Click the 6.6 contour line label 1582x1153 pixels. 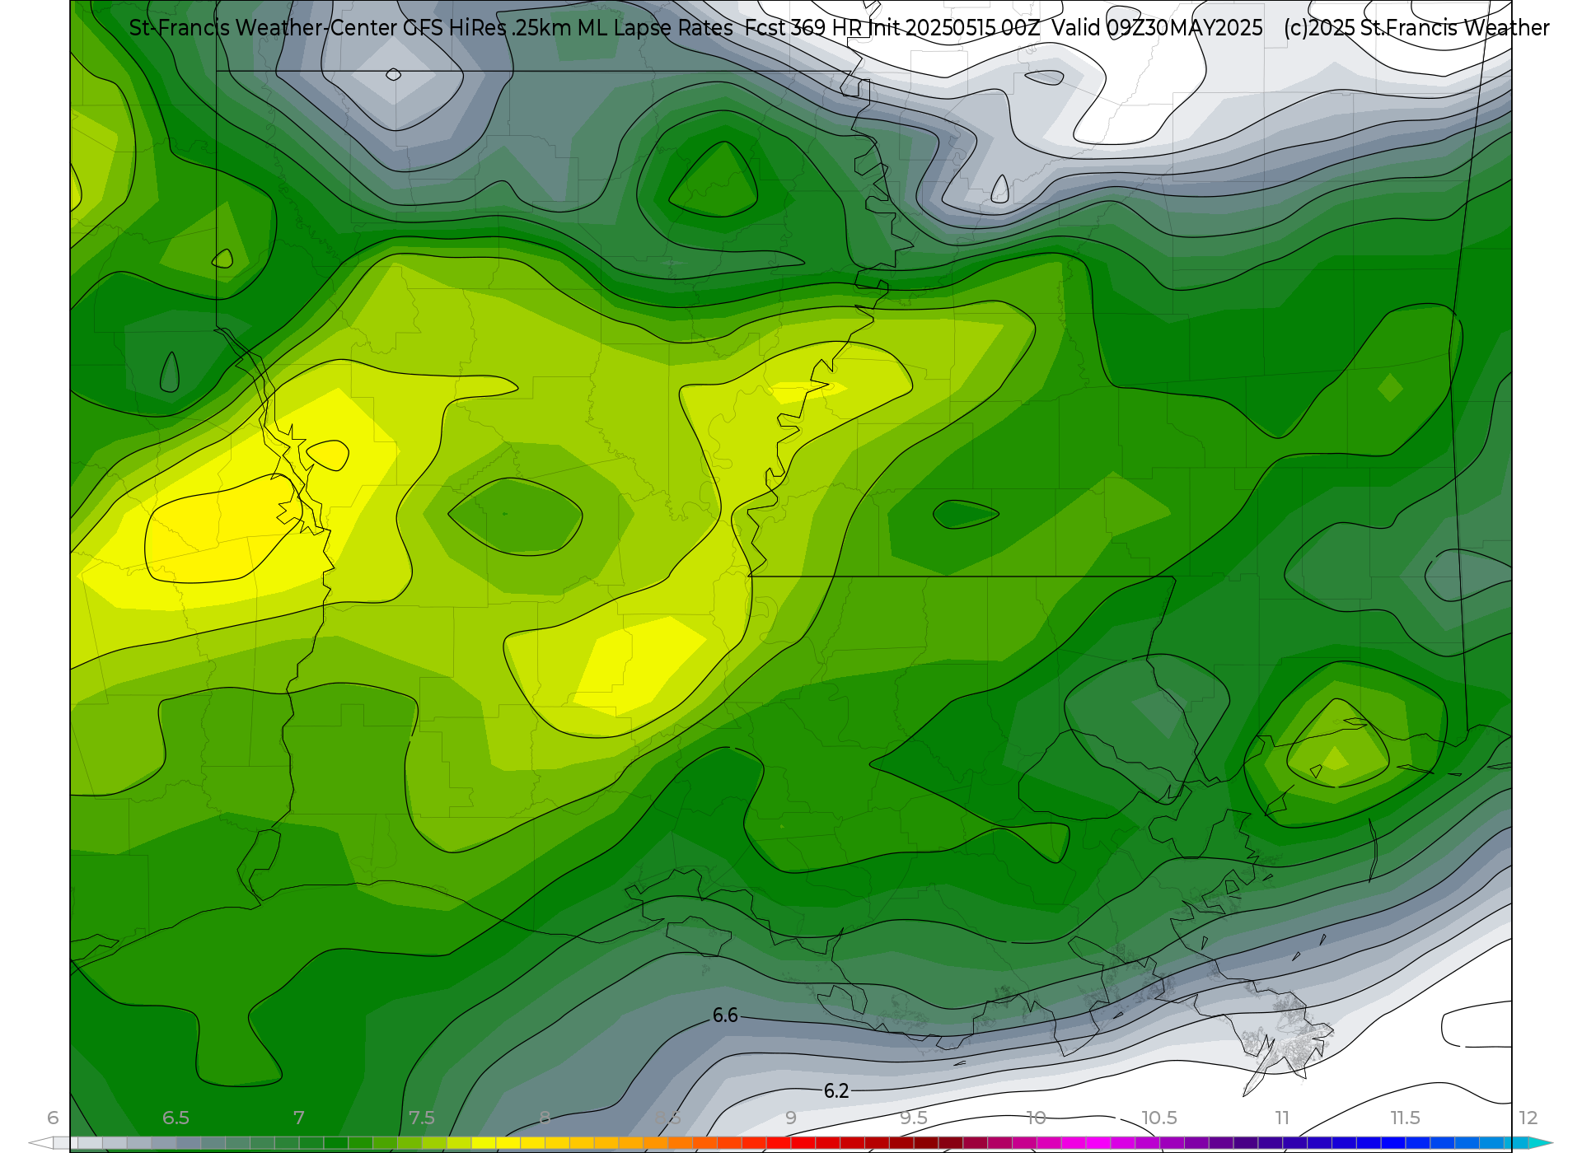[x=725, y=1015]
